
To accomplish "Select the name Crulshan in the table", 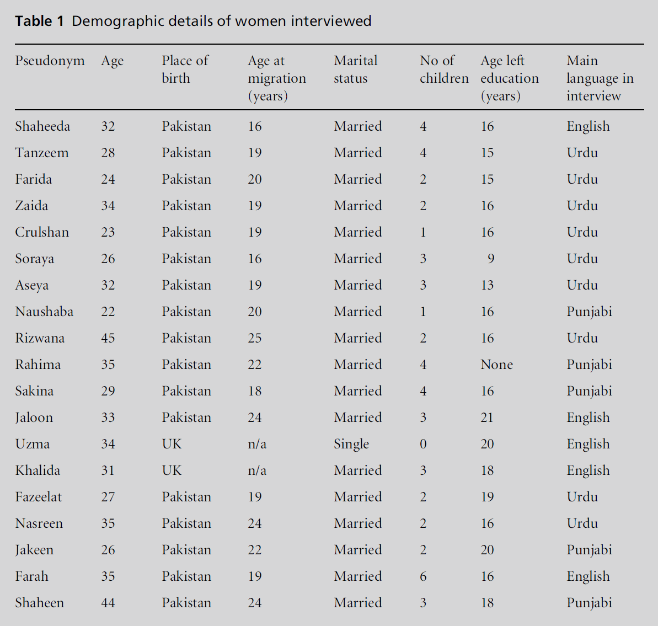I will [x=42, y=232].
